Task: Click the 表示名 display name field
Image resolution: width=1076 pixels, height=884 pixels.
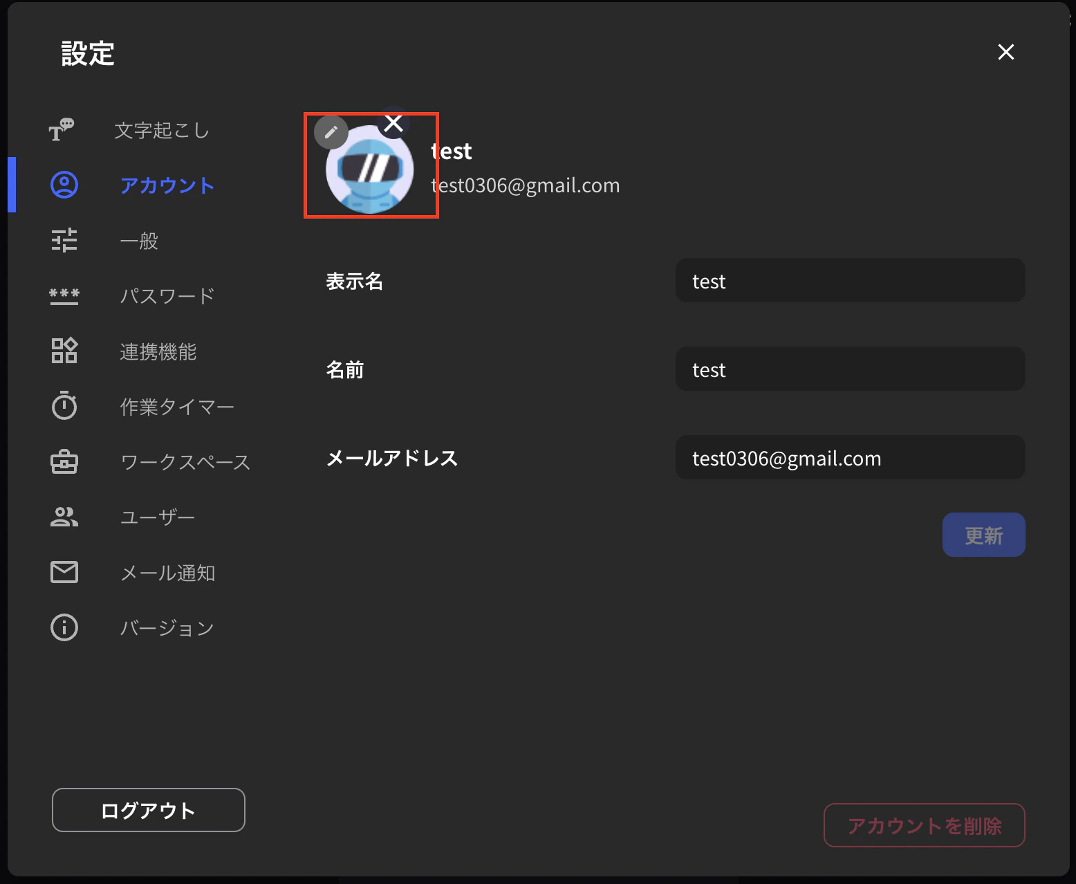Action: [849, 280]
